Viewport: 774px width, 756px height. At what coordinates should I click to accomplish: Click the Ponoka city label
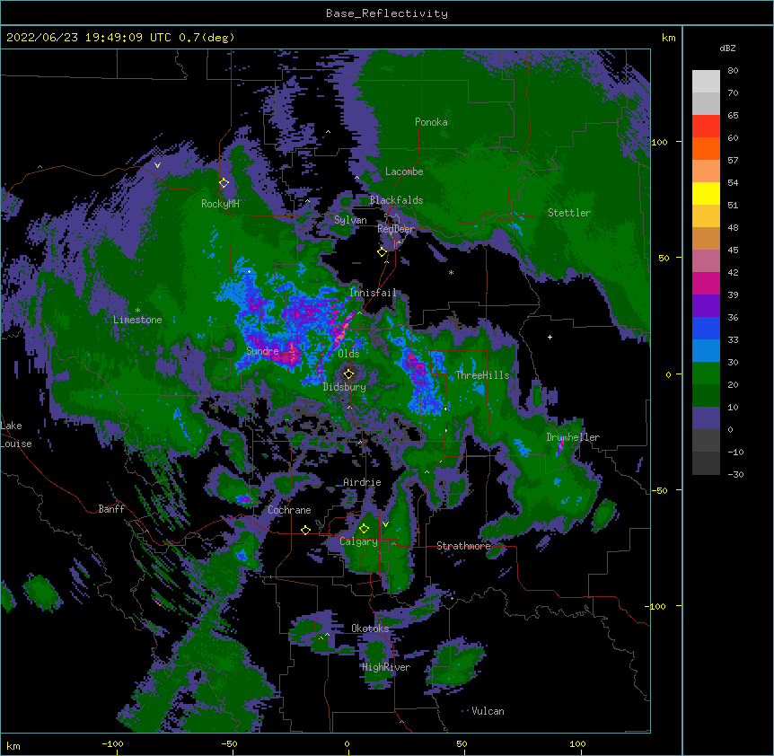431,122
